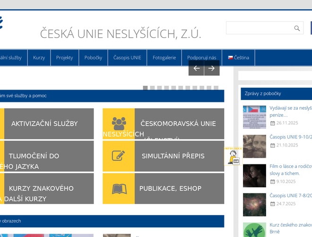Open the Fotogalerie menu item

point(164,58)
